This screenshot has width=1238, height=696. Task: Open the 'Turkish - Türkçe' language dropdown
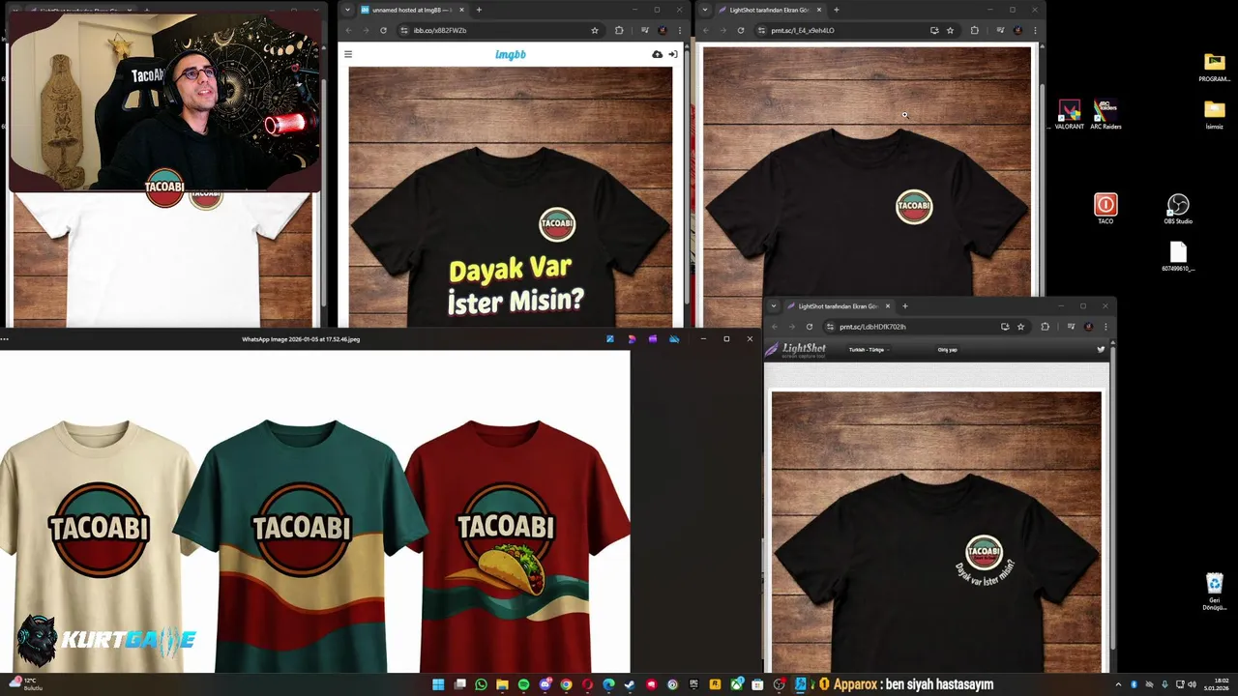[x=869, y=350]
